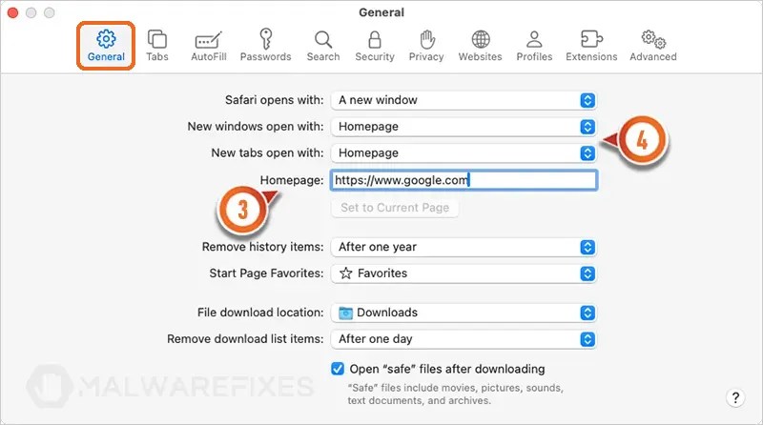763x425 pixels.
Task: Open the Websites pane with the globe icon
Action: click(481, 46)
